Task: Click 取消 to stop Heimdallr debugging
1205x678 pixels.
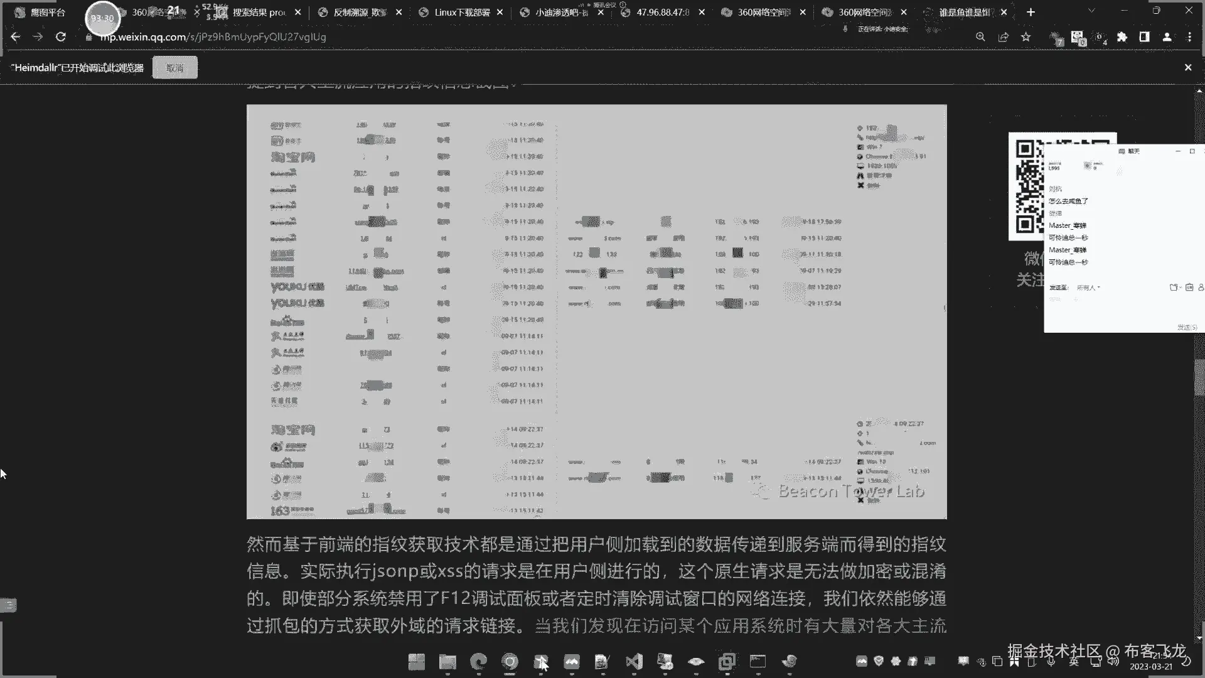Action: [174, 68]
